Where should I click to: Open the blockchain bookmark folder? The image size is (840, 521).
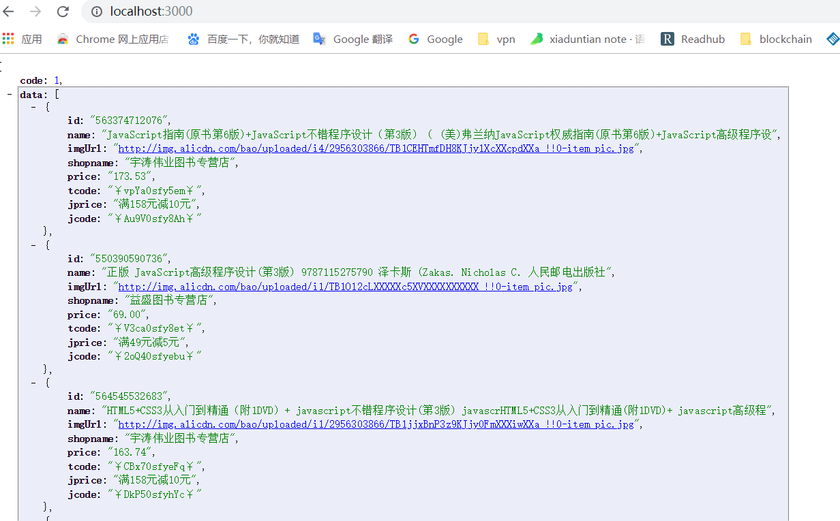(x=776, y=39)
